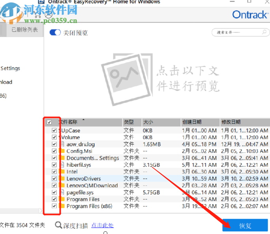Viewport: 270px width, 234px height.
Task: Select Settings item in left tree
Action: click(10, 68)
